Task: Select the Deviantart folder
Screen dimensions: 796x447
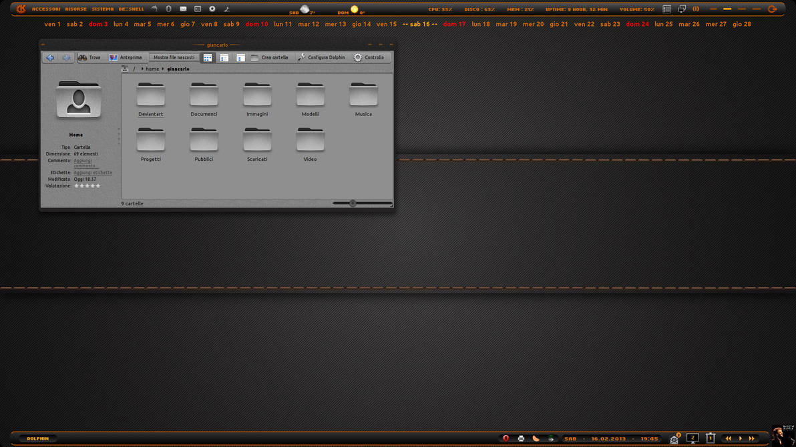Action: coord(151,100)
